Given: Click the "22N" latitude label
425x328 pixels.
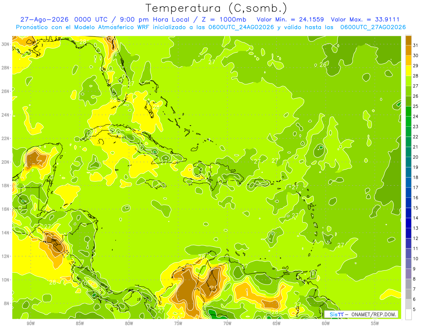Looking at the screenshot, I should (6, 138).
